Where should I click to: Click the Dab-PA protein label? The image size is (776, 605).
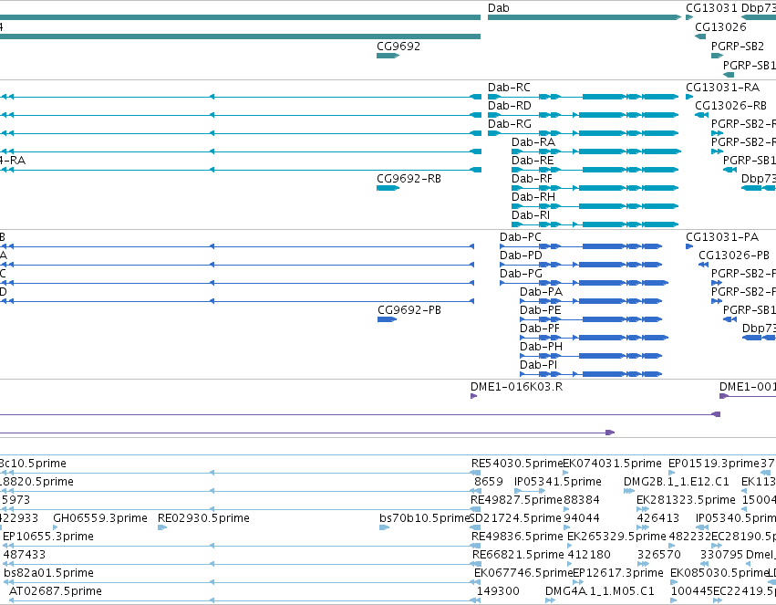[x=541, y=292]
